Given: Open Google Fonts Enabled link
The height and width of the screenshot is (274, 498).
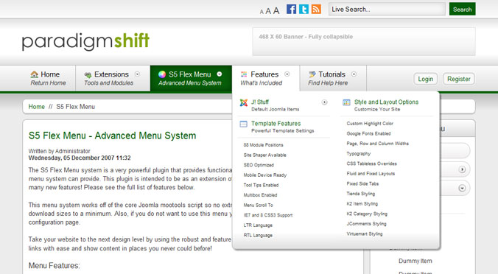Looking at the screenshot, I should (368, 133).
